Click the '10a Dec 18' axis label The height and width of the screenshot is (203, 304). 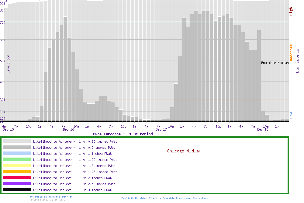[263, 128]
